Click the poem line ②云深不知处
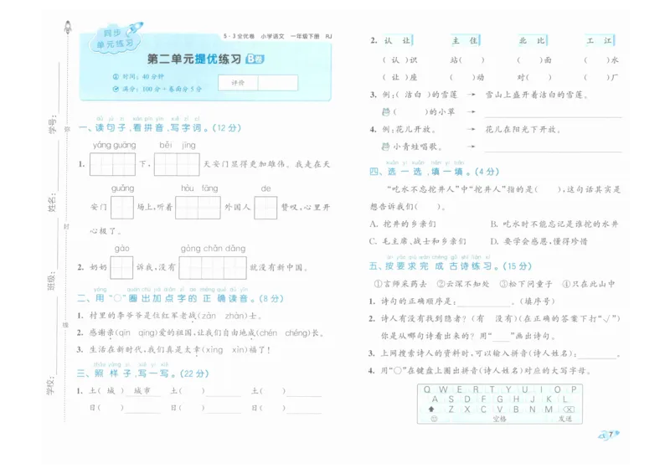 (x=463, y=284)
